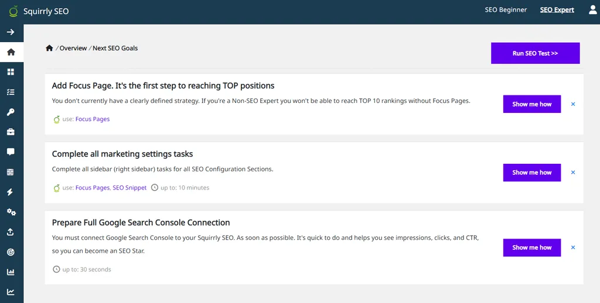Open the bar chart icon in sidebar
Viewport: 600px width, 303px height.
tap(11, 272)
